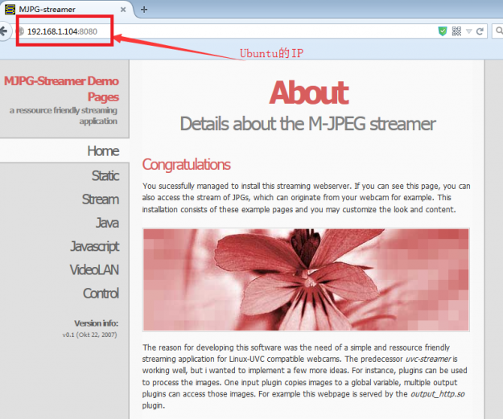Click the site identity globe icon
This screenshot has height=419, width=503.
[x=21, y=31]
